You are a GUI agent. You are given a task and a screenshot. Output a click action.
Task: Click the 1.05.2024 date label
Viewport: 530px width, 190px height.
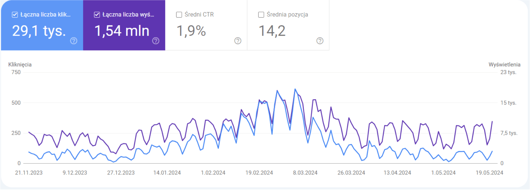click(x=443, y=173)
